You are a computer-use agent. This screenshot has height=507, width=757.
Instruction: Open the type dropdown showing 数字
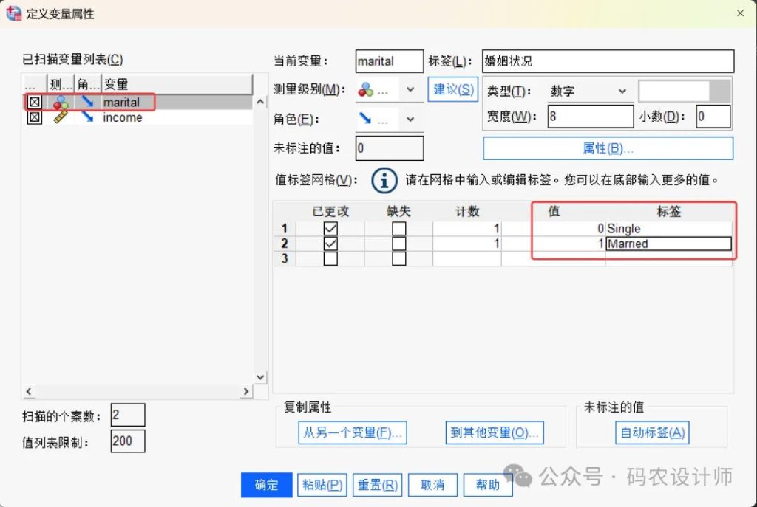click(x=588, y=92)
